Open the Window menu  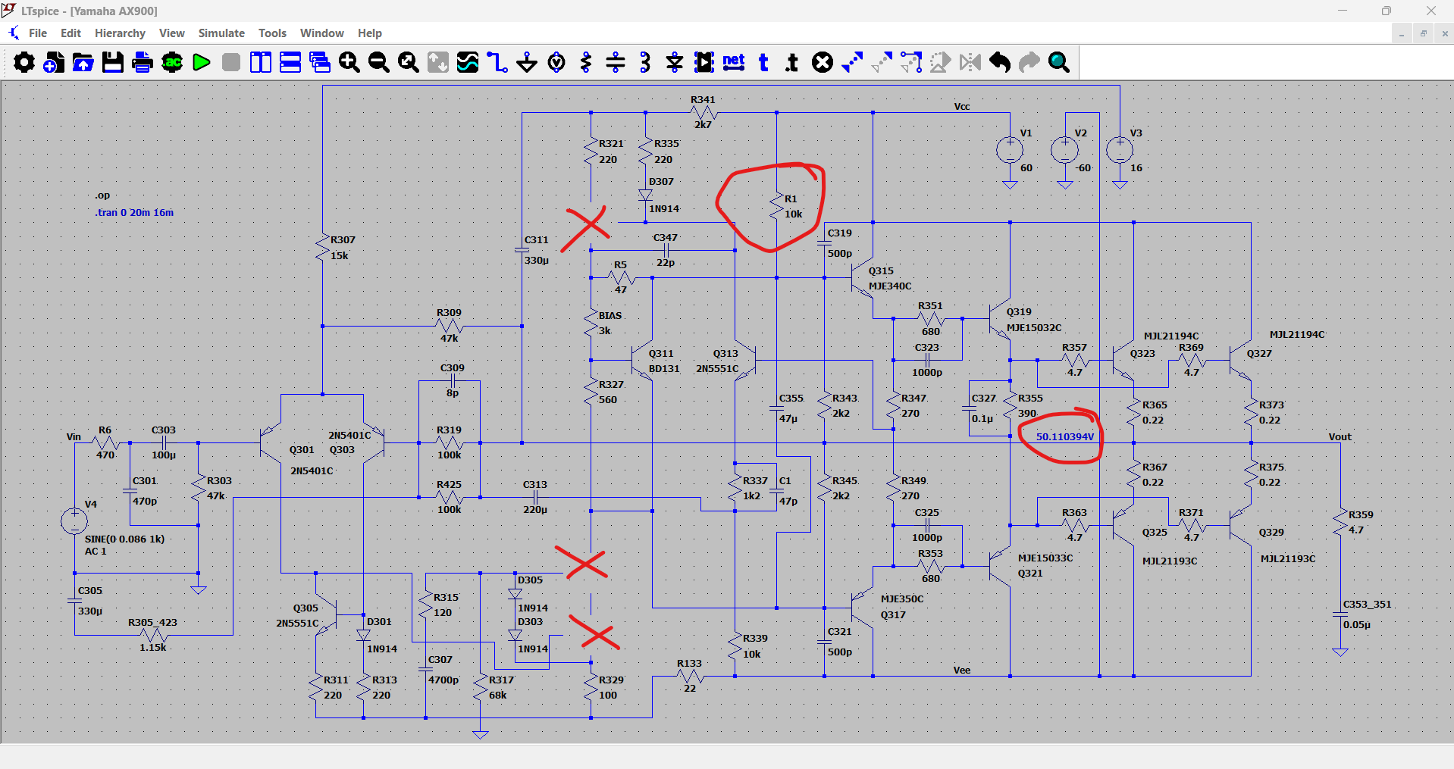point(322,33)
